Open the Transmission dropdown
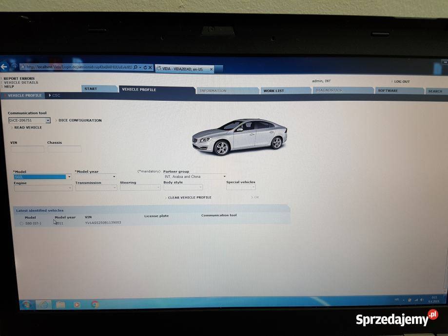 click(96, 187)
